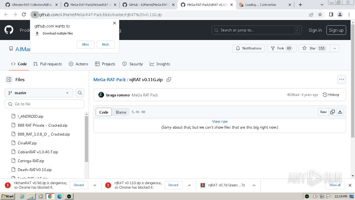Bookmark this page with star icon
Image resolution: width=355 pixels, height=200 pixels.
coord(320,15)
